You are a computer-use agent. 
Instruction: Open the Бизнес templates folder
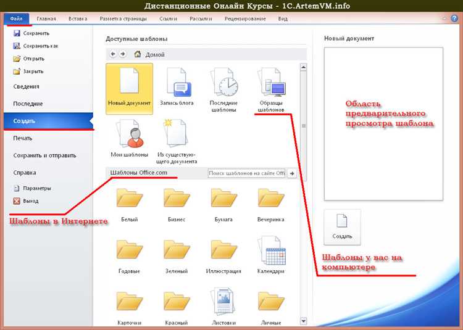(x=177, y=205)
